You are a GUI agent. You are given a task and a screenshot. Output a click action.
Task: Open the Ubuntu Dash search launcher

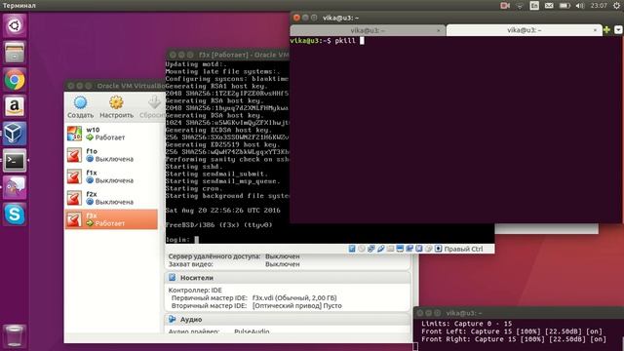click(x=15, y=26)
